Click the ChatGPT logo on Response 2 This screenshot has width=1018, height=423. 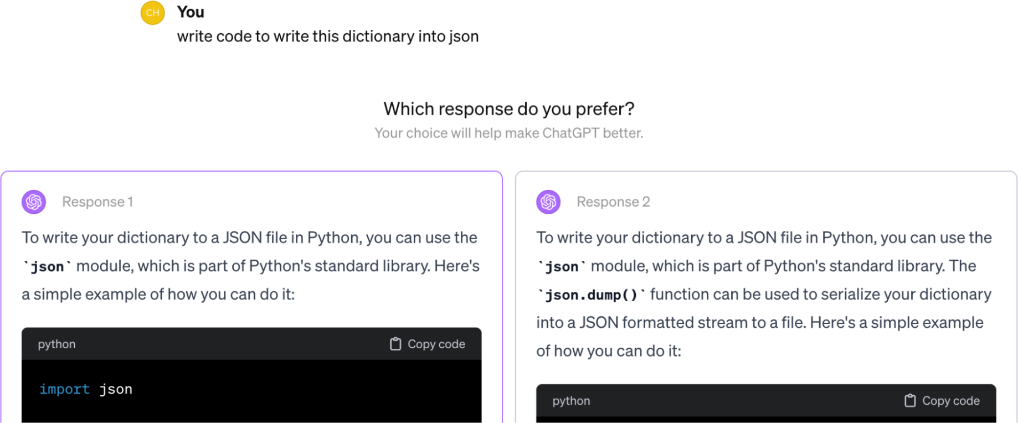pyautogui.click(x=548, y=202)
